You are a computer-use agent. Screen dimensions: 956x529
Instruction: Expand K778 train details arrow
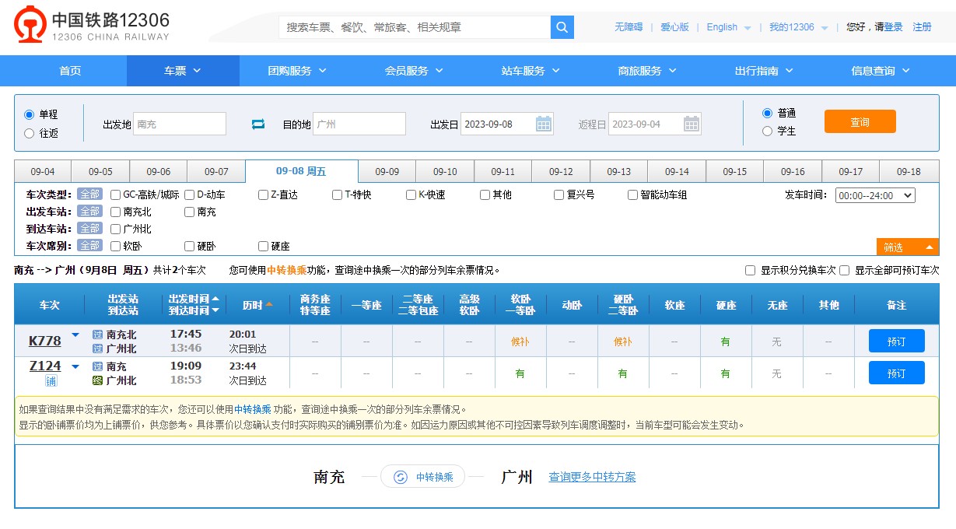[x=75, y=335]
